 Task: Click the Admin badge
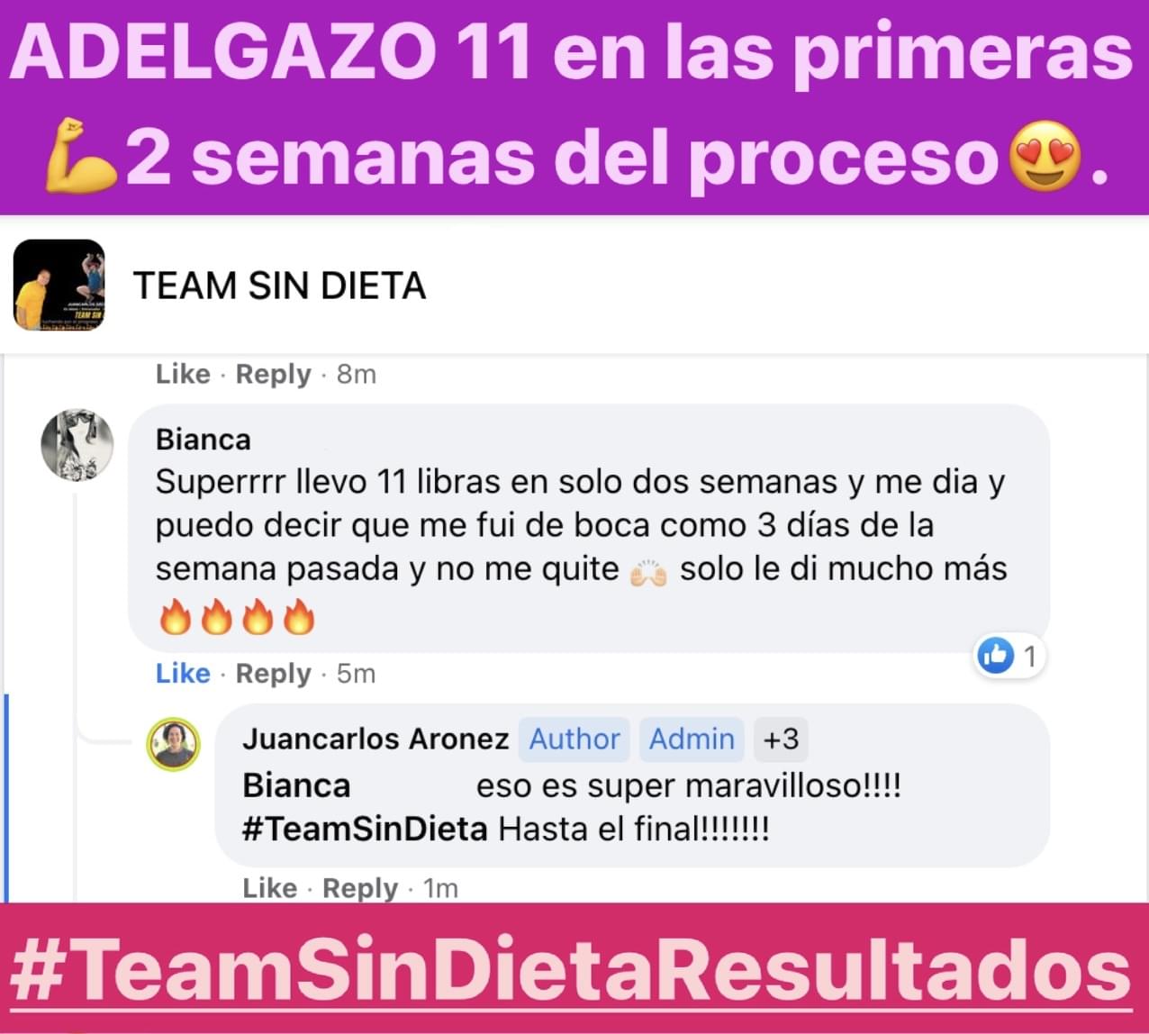click(x=692, y=739)
